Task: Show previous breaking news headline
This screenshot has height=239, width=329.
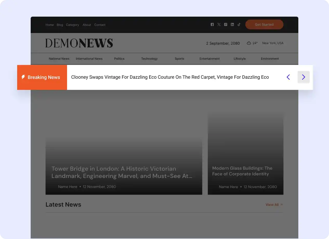Action: click(x=288, y=77)
